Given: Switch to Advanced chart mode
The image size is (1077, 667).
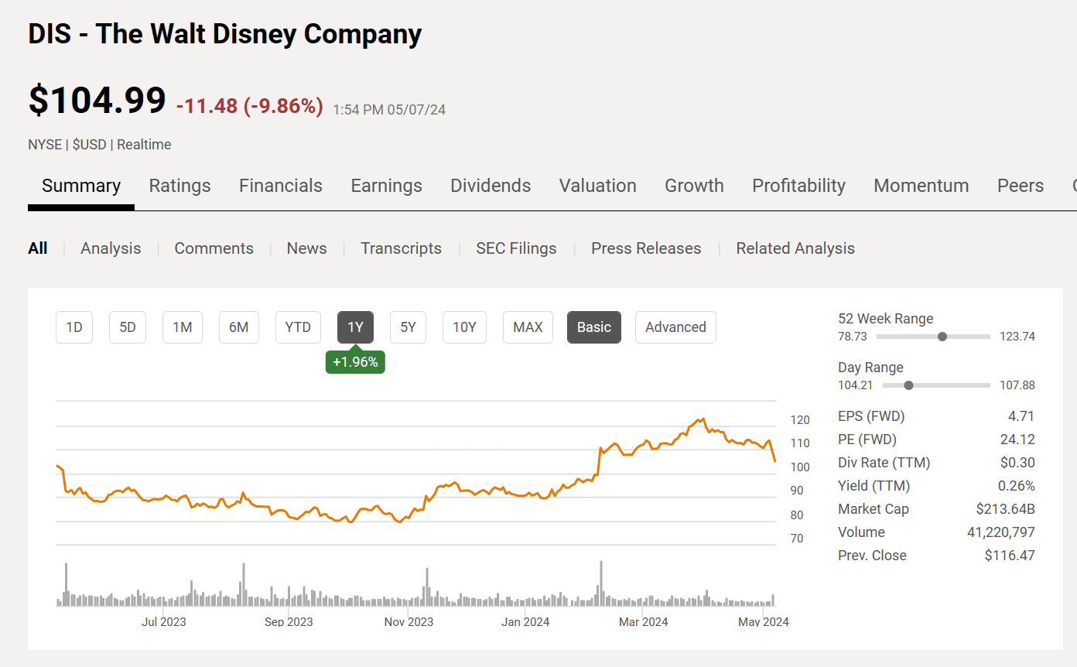Looking at the screenshot, I should [x=675, y=327].
